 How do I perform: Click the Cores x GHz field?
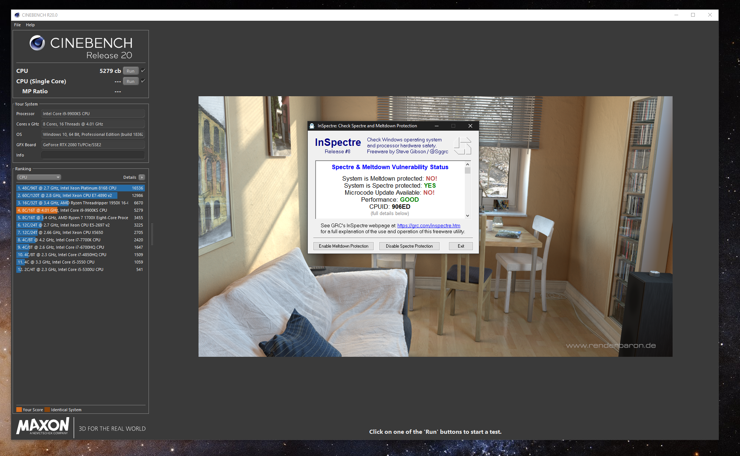coord(93,124)
